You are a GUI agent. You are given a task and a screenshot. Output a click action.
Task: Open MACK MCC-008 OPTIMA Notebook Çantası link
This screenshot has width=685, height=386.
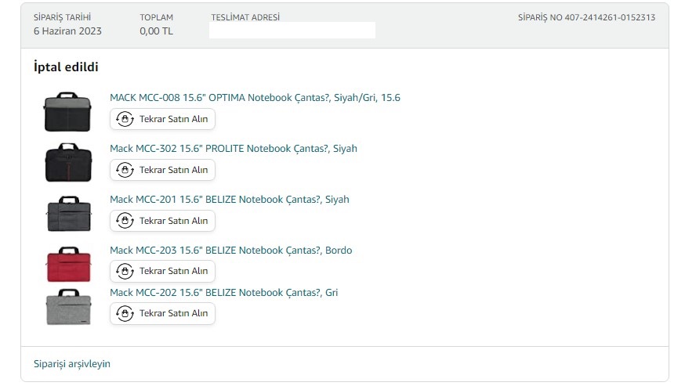pos(255,97)
